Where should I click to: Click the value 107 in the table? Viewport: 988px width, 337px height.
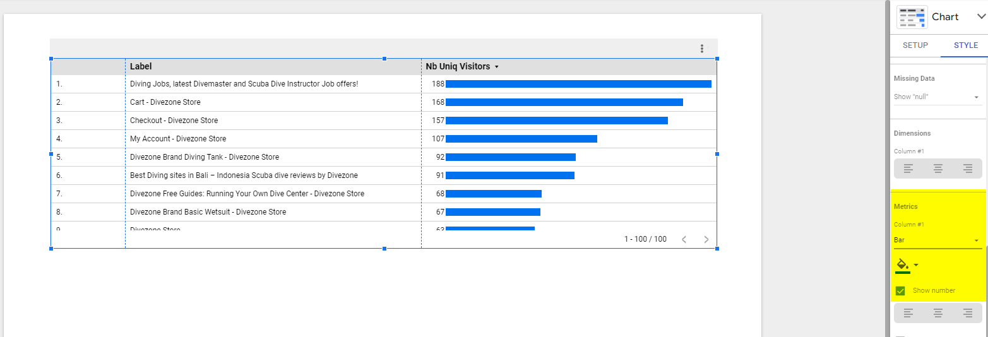pyautogui.click(x=438, y=139)
